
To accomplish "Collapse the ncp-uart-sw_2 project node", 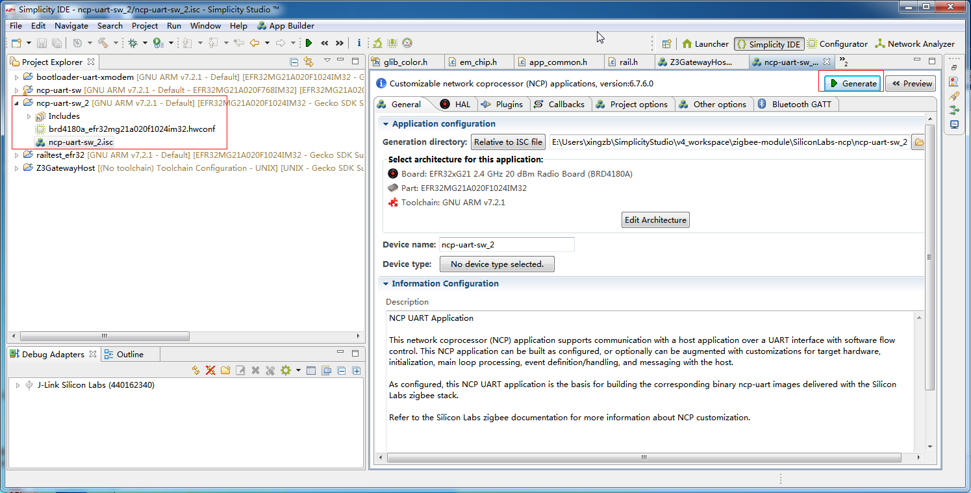I will tap(16, 103).
